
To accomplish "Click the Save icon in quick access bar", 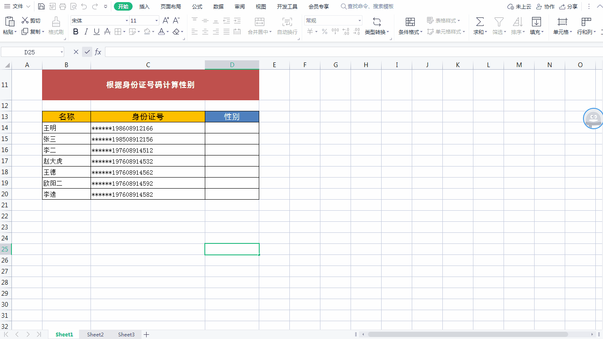I will [x=41, y=6].
